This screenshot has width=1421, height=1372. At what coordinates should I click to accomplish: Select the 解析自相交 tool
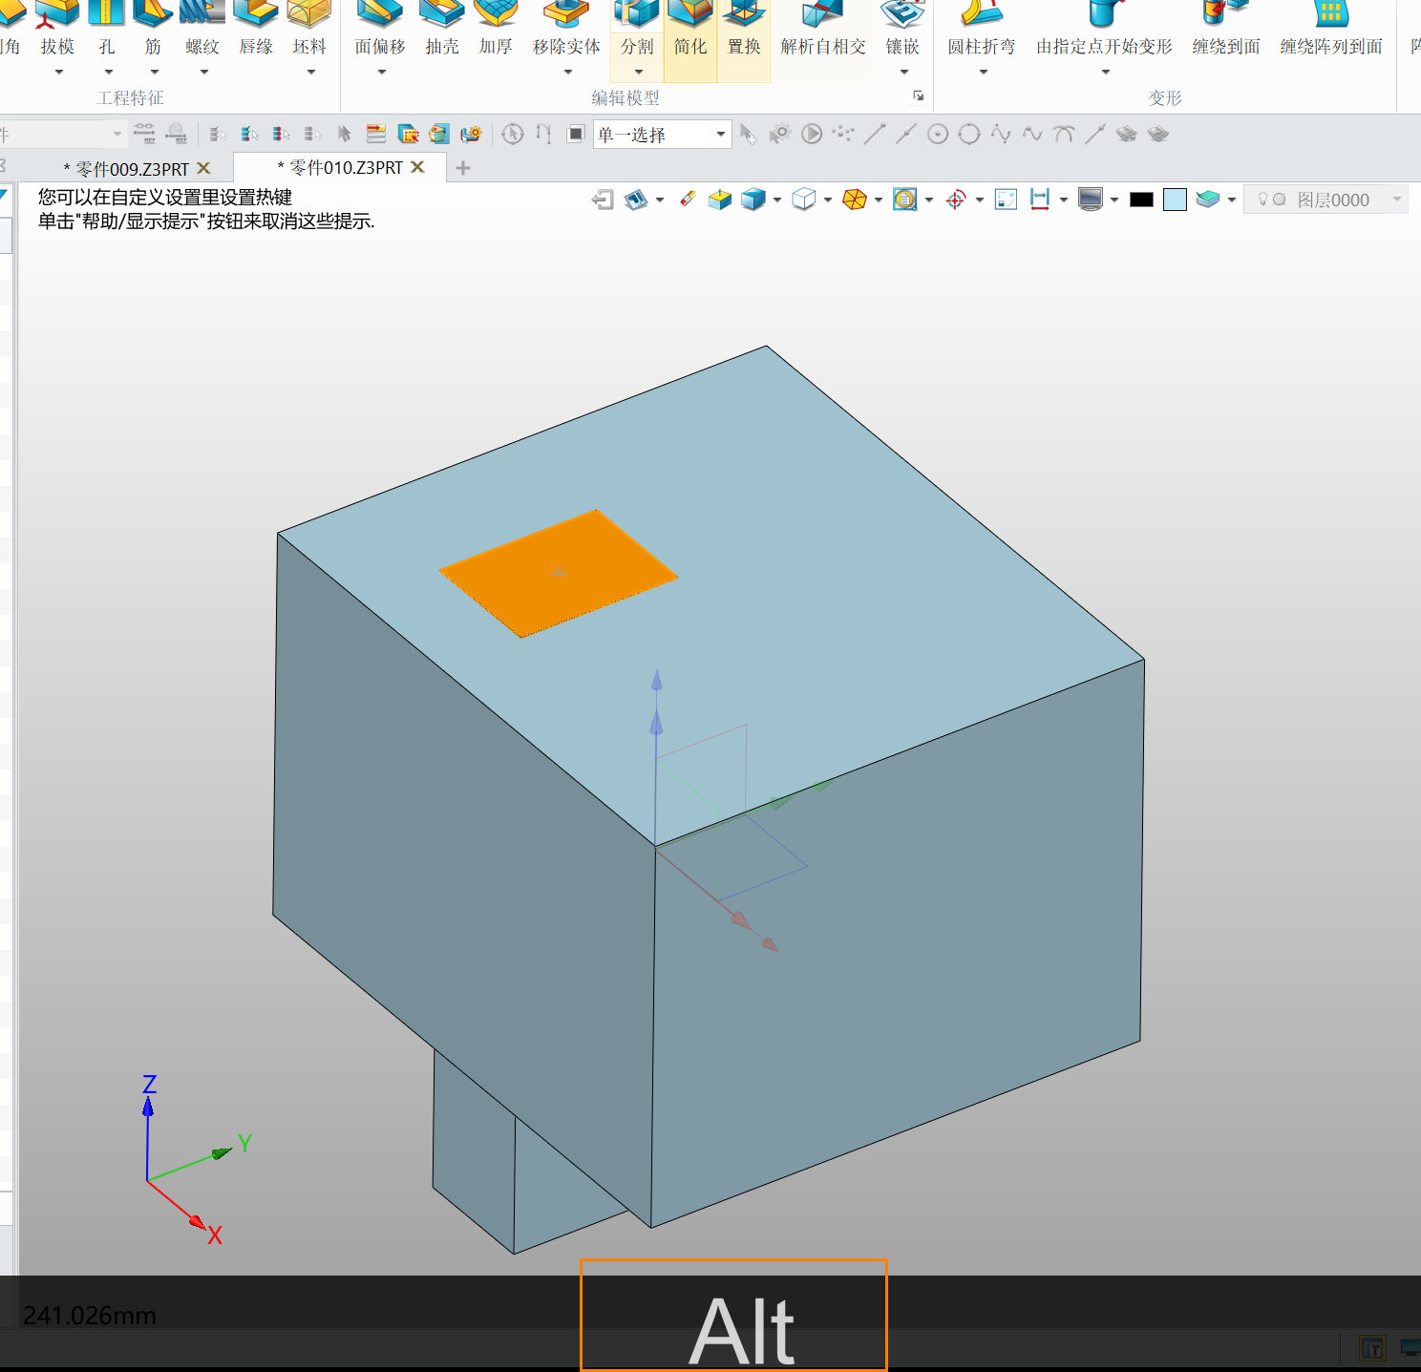(823, 29)
